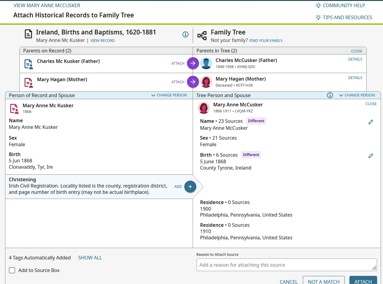Click the Community Help lightbulb icon
The width and height of the screenshot is (383, 284).
pos(318,5)
